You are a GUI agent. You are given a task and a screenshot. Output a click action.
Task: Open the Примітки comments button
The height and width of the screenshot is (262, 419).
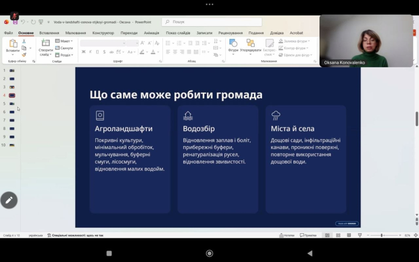point(308,235)
